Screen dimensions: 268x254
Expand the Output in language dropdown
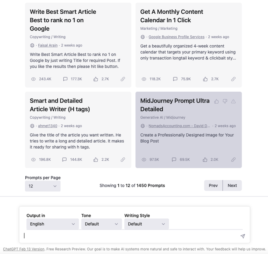[52, 224]
